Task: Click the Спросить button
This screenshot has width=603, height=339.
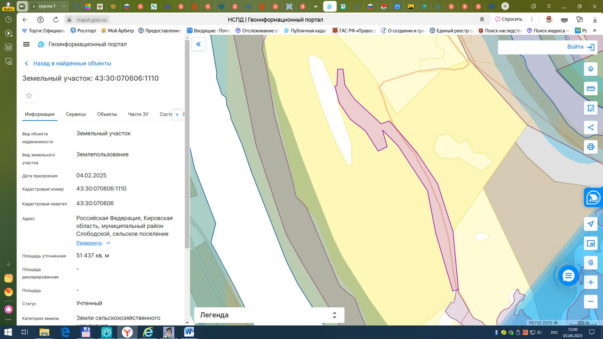Action: pyautogui.click(x=509, y=19)
